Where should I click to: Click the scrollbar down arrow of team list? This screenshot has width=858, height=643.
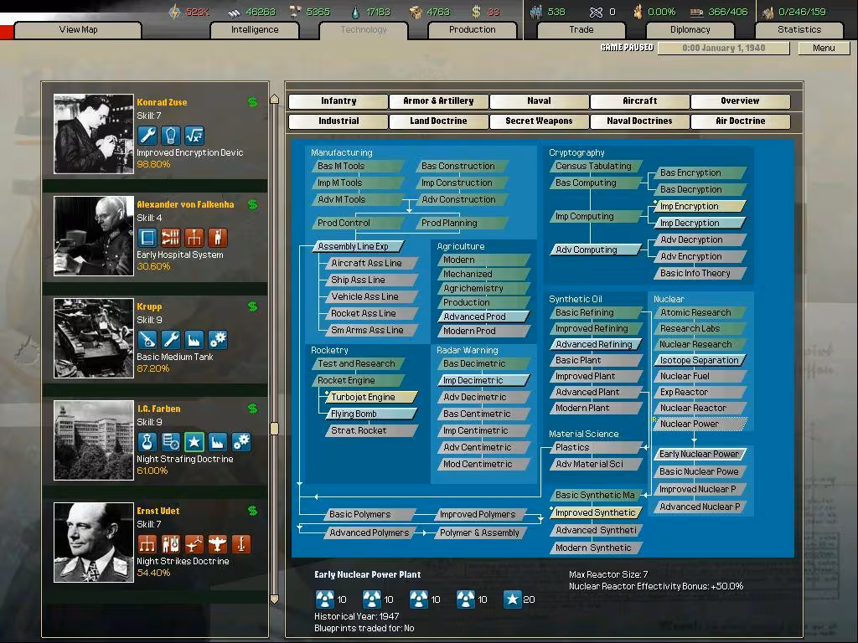point(275,599)
